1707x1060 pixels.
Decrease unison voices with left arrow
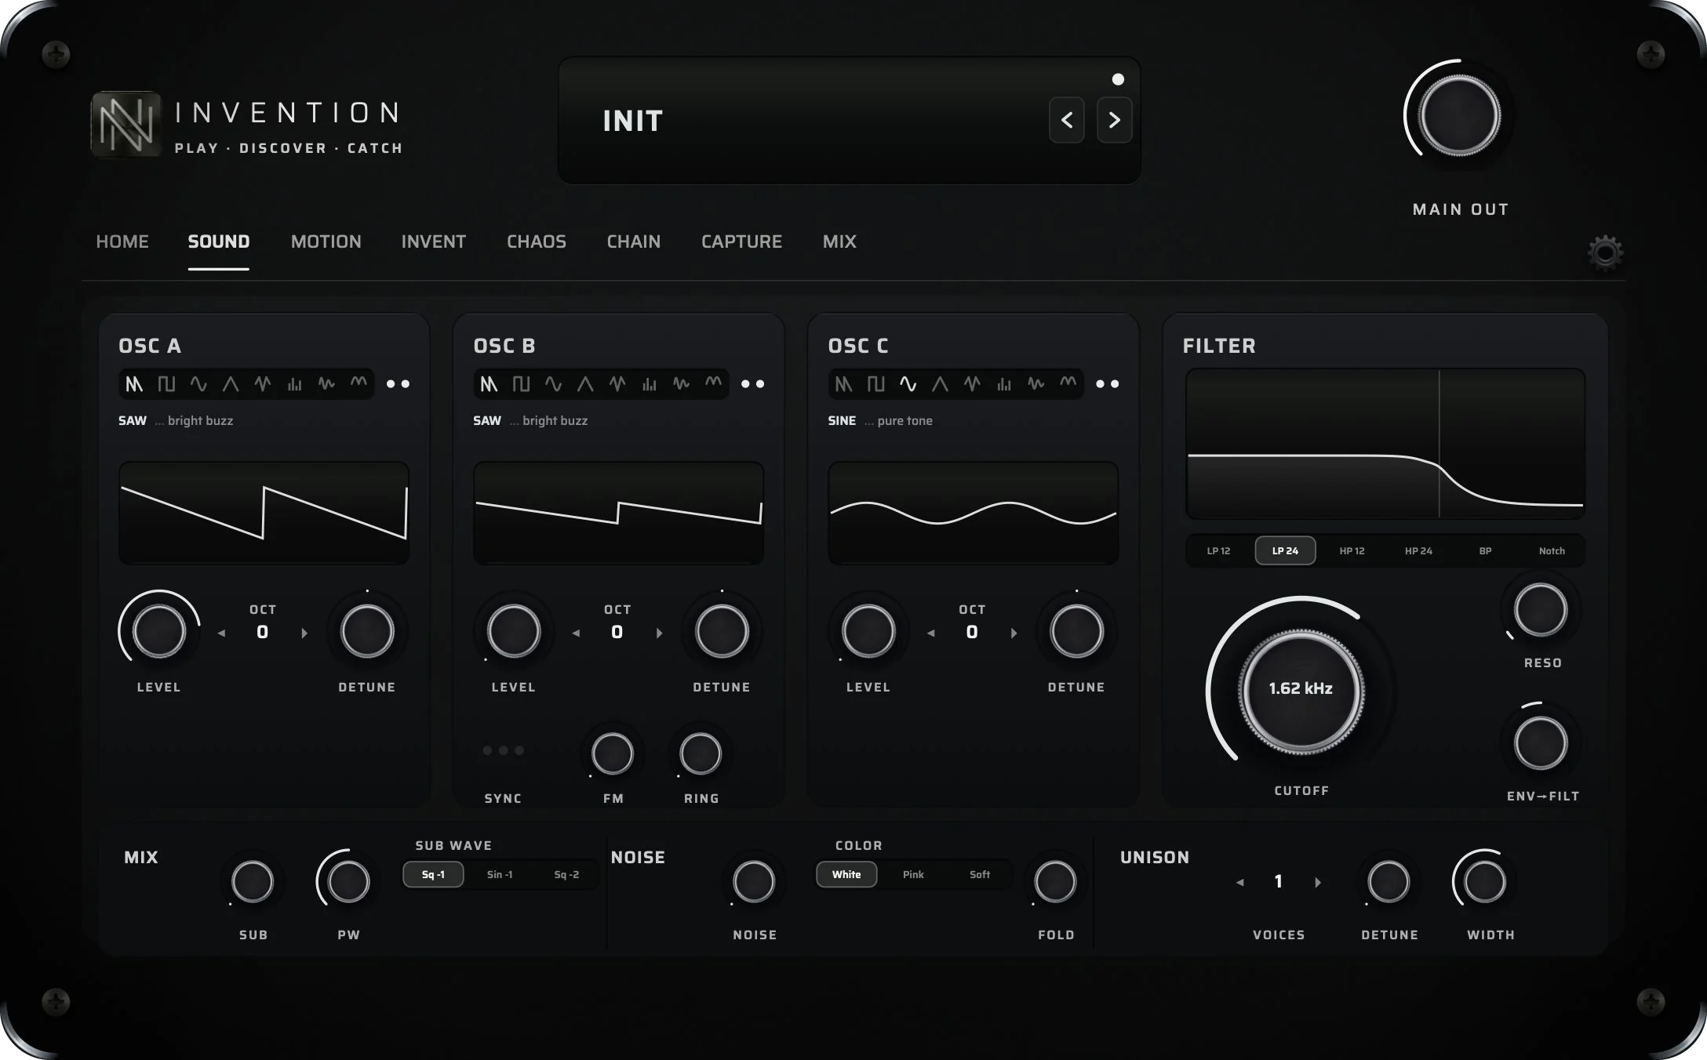(1239, 882)
